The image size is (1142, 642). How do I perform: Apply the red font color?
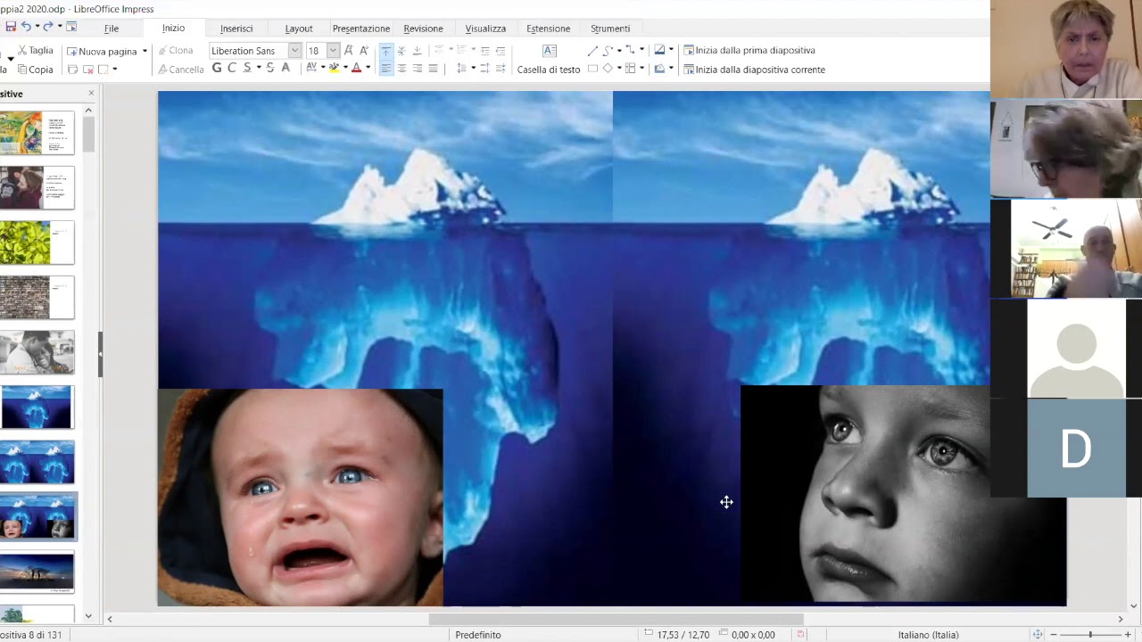tap(356, 69)
